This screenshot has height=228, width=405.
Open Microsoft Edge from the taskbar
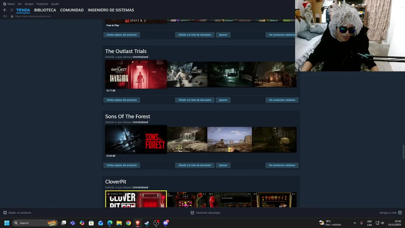click(110, 223)
